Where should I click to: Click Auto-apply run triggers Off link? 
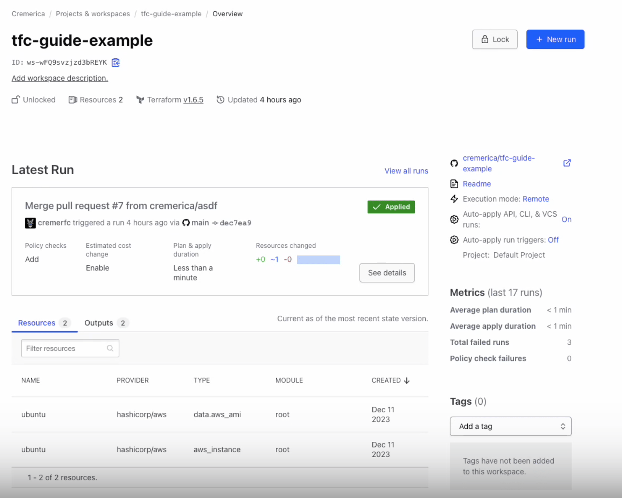[553, 240]
